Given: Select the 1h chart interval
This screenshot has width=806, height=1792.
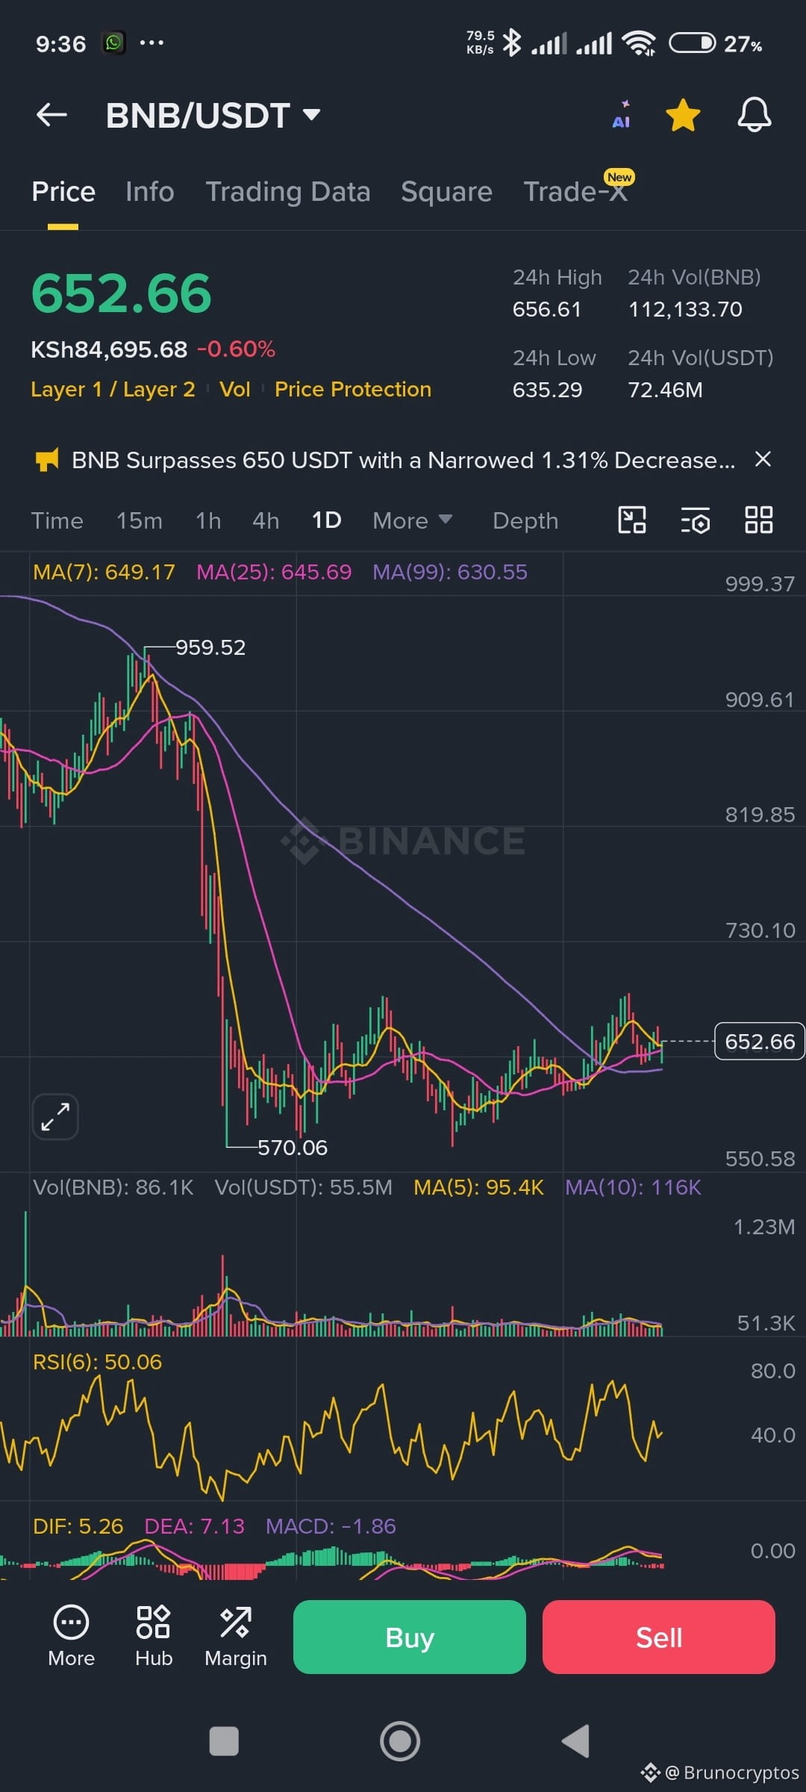Looking at the screenshot, I should (x=208, y=520).
